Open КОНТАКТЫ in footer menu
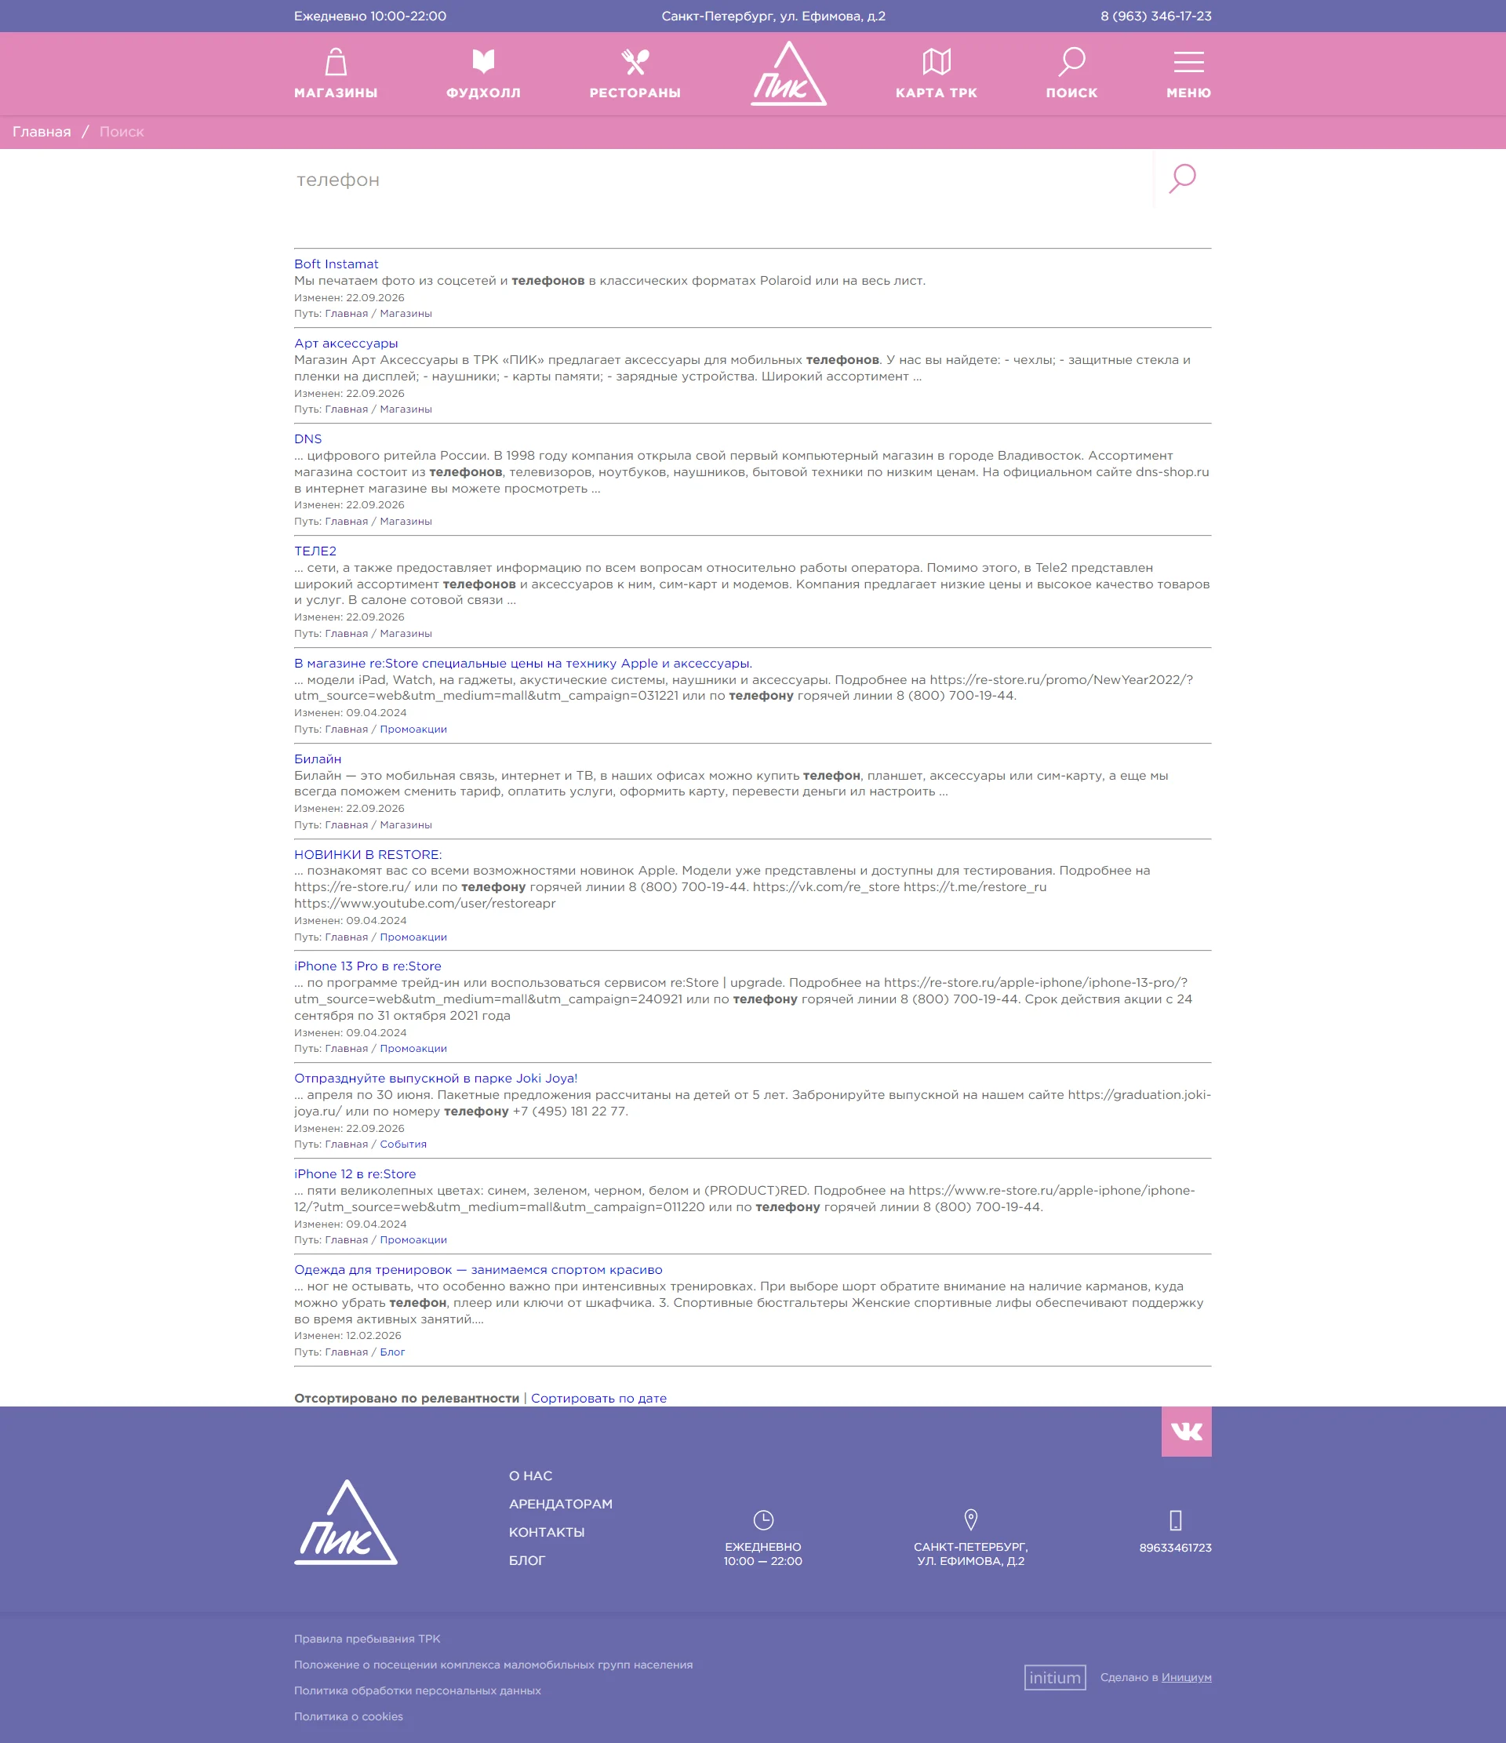Image resolution: width=1506 pixels, height=1743 pixels. (x=546, y=1532)
